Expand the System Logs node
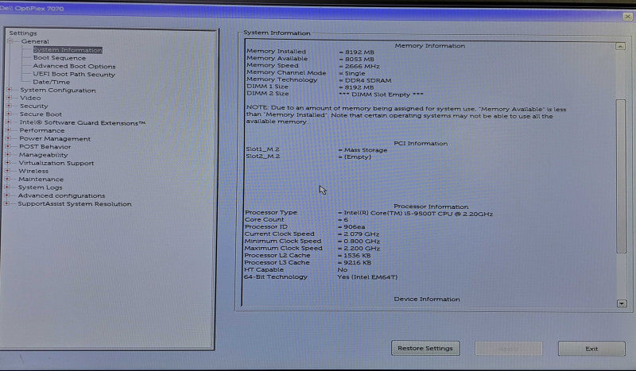 pos(7,187)
